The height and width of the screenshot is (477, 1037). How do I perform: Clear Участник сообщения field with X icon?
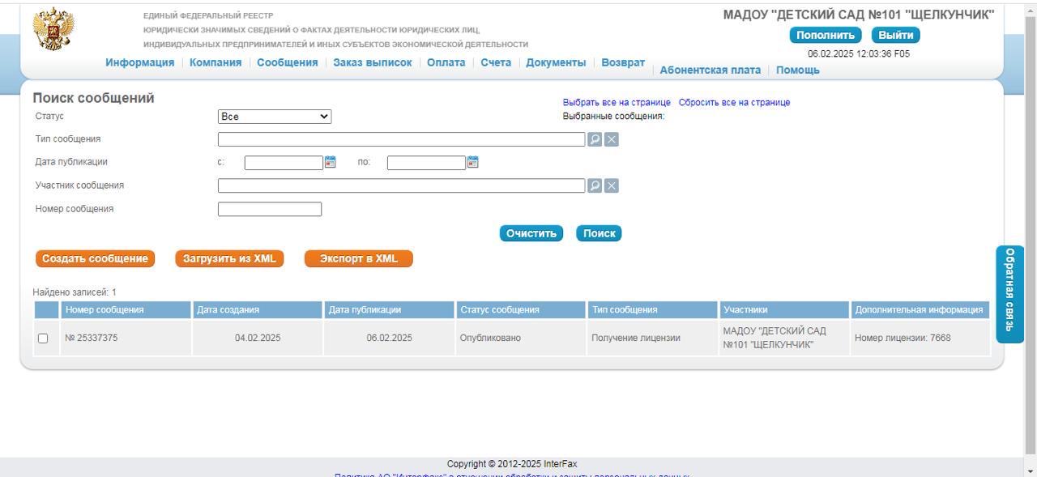(612, 185)
